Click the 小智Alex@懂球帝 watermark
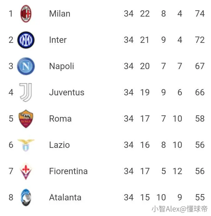 click(180, 209)
